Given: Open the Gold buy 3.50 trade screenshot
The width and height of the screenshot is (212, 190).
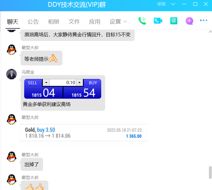Looking at the screenshot, I should coord(83,133).
